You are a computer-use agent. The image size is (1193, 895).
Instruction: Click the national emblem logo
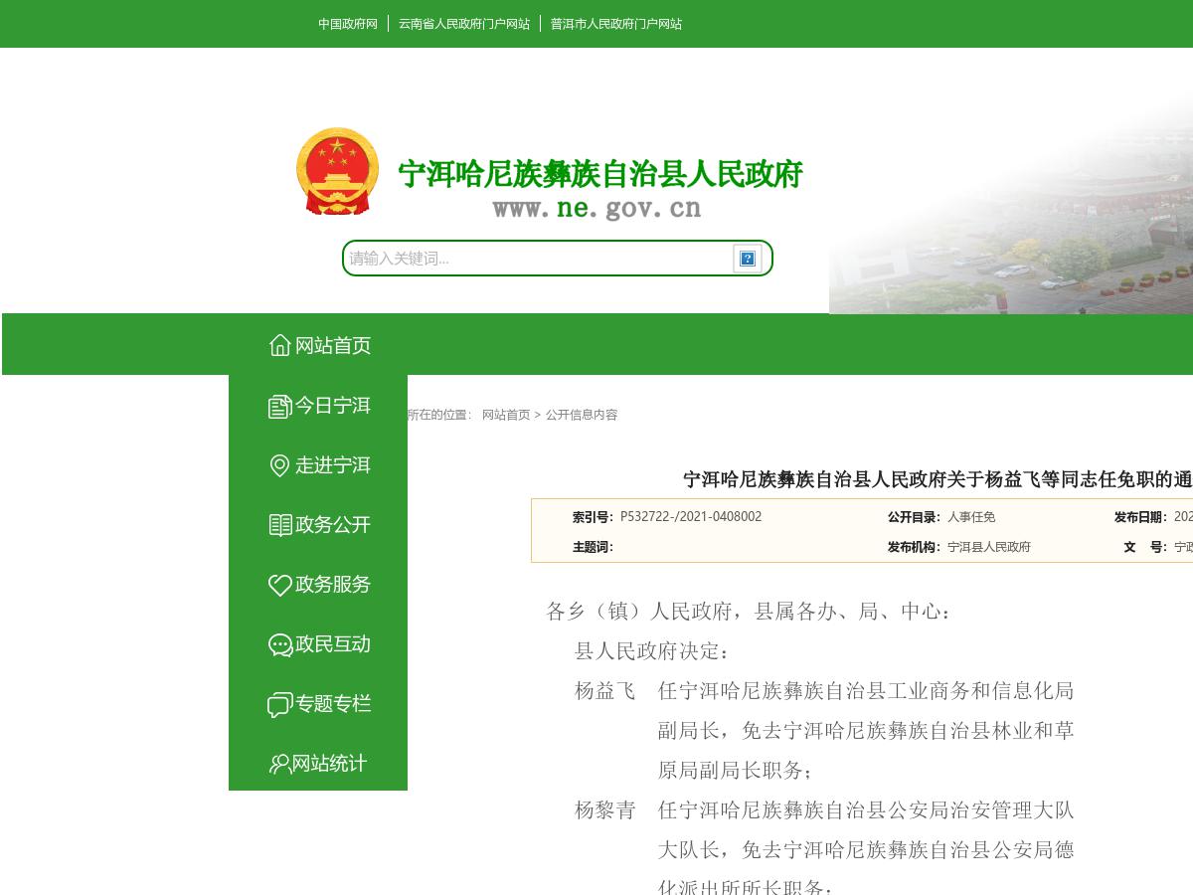point(337,171)
